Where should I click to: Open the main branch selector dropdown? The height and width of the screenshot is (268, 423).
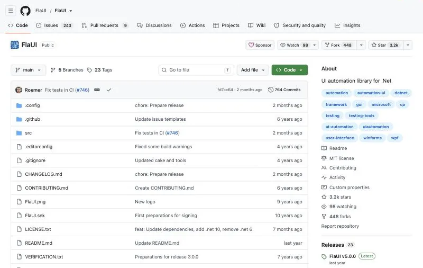coord(29,70)
